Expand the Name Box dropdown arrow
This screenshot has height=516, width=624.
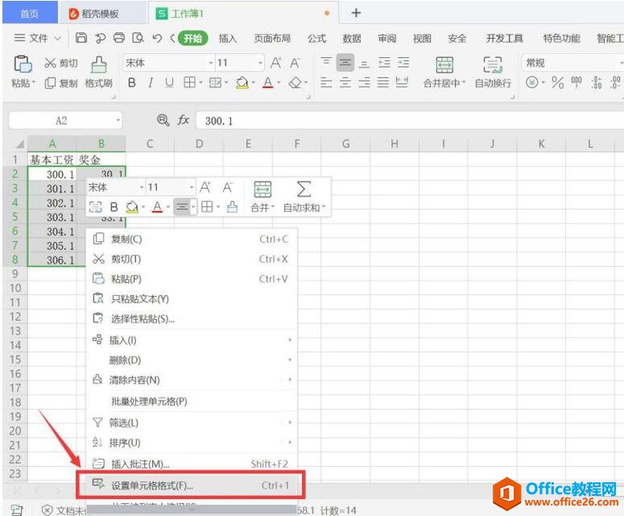118,120
